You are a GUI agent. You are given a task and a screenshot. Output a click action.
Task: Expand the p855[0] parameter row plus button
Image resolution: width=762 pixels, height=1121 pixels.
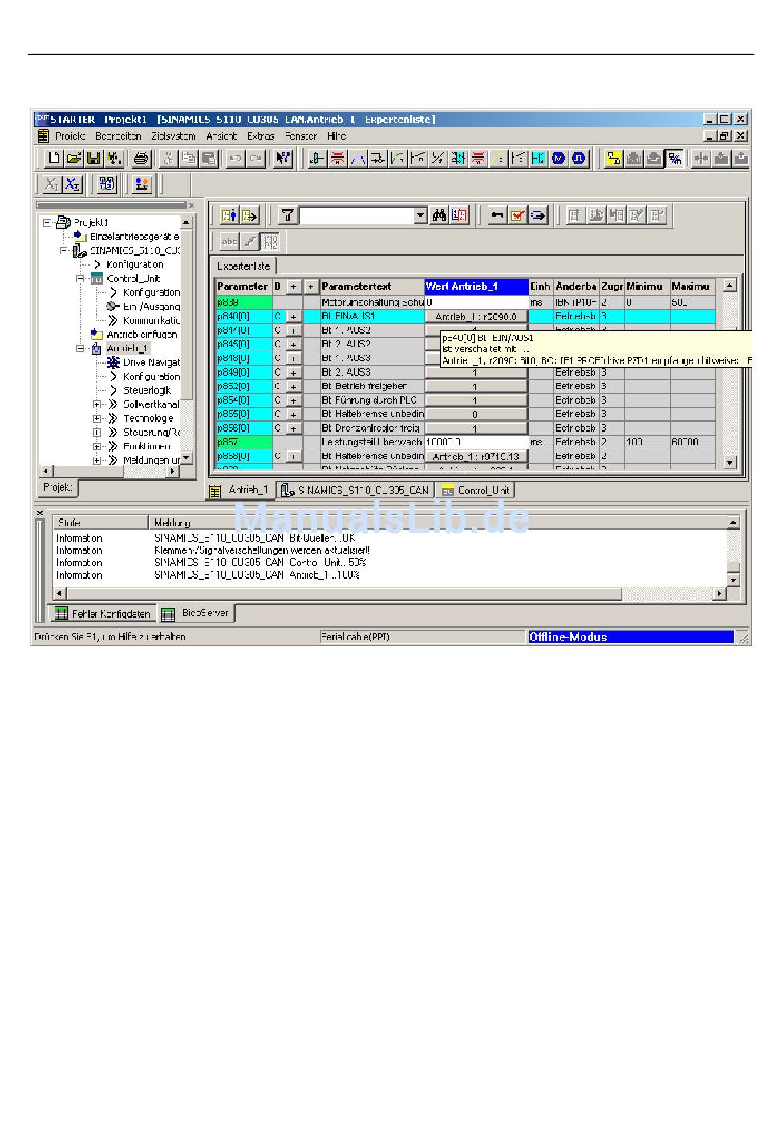pos(294,415)
